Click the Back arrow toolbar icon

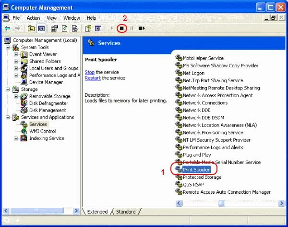(8, 28)
